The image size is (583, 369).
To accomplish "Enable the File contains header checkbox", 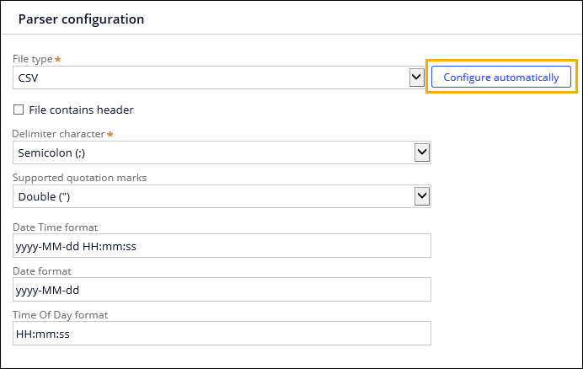I will click(19, 110).
